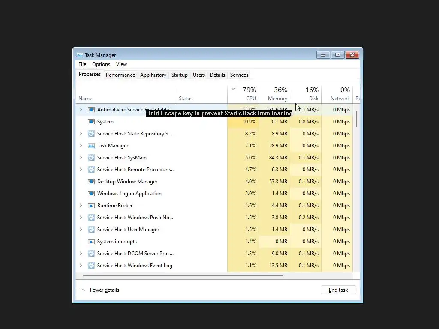Click the horizontal scrollbar thumb
439x329 pixels.
pos(183,276)
